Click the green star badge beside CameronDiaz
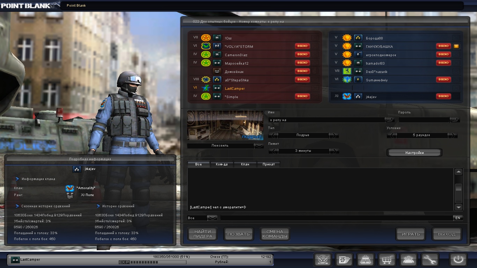477x268 pixels. point(206,54)
